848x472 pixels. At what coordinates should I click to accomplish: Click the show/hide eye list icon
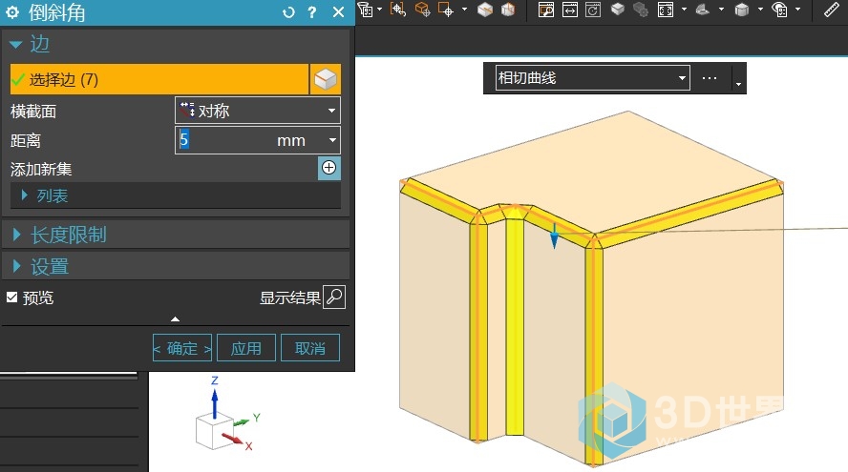pos(780,10)
